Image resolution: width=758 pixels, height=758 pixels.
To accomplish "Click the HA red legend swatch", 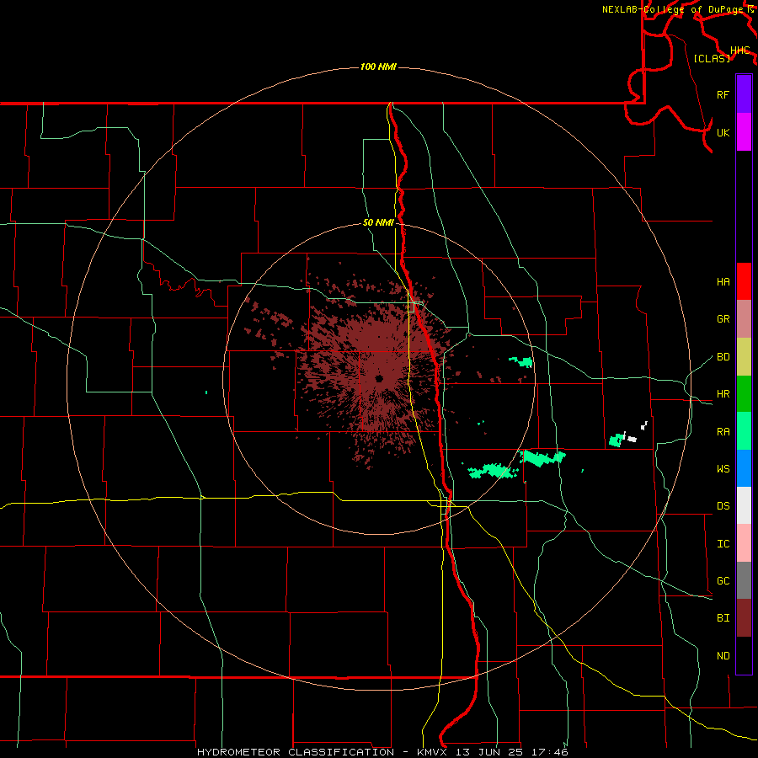I will [744, 281].
